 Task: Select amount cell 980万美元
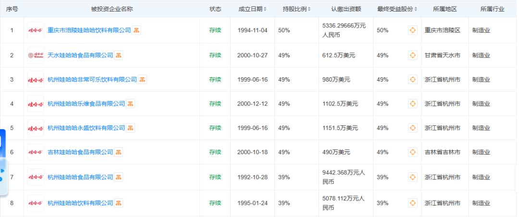tap(336, 79)
